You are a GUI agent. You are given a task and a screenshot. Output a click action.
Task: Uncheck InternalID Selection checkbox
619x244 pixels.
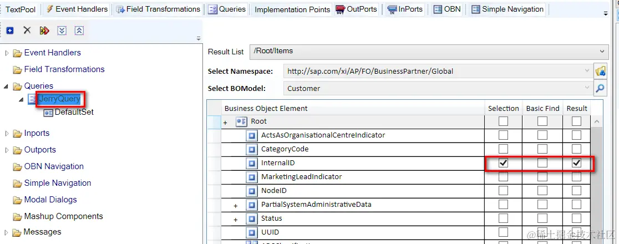[x=503, y=163]
